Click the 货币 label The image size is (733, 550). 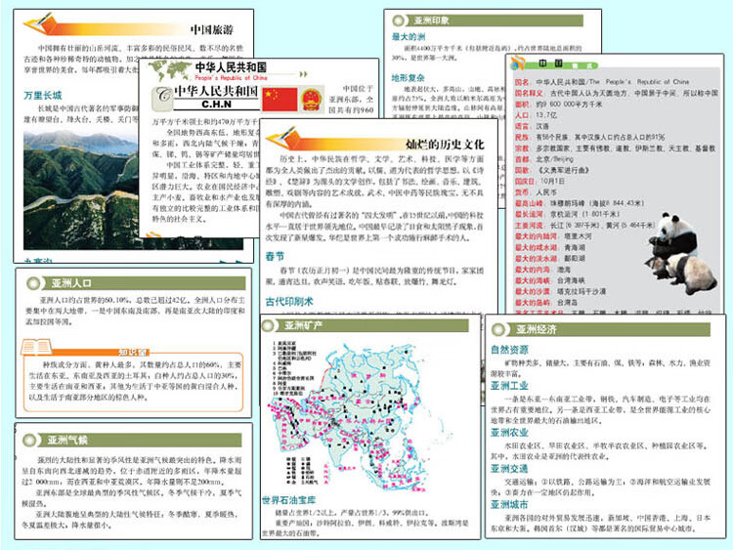522,192
